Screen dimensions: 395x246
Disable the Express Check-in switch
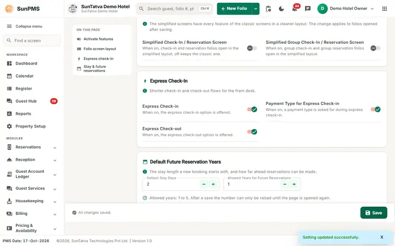pyautogui.click(x=252, y=109)
